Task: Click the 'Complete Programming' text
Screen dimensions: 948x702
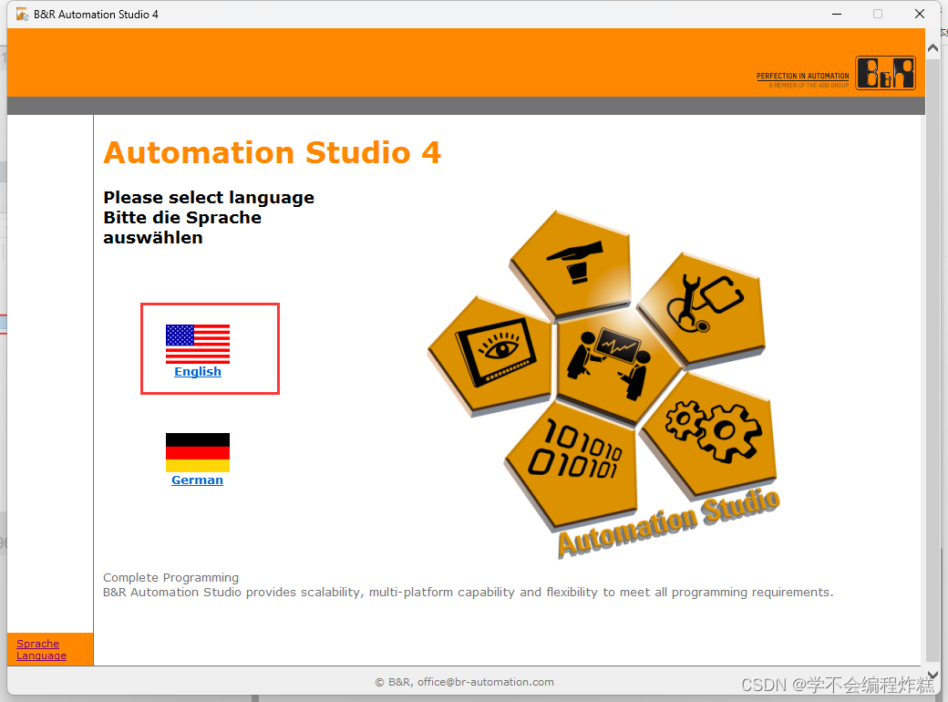Action: point(171,577)
